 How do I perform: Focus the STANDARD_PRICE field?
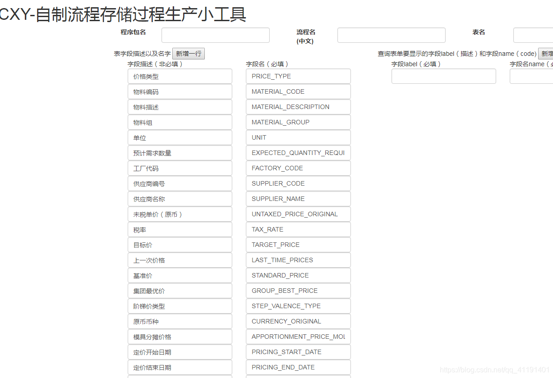coord(298,275)
